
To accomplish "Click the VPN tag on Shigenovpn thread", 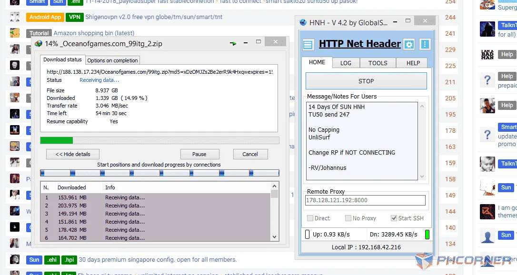I will click(75, 17).
